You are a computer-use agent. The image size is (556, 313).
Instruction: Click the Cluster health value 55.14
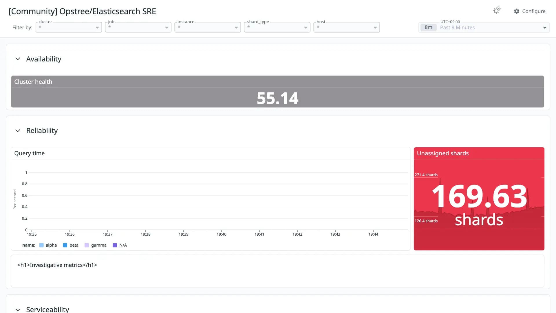277,98
